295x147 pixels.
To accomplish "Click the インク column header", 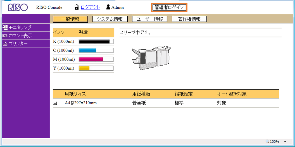I will 59,32.
